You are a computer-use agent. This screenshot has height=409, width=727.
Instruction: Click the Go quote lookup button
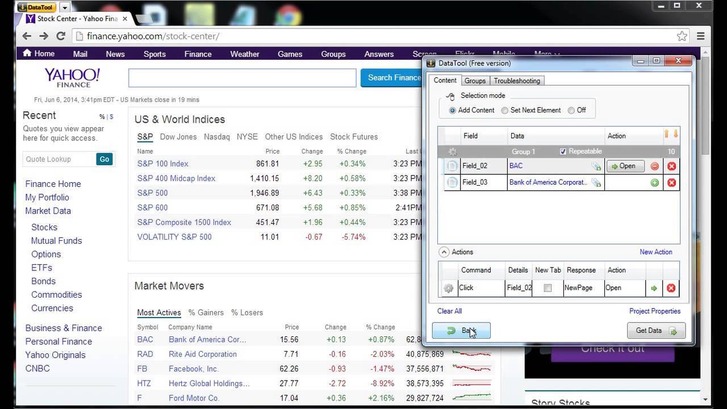pyautogui.click(x=105, y=159)
